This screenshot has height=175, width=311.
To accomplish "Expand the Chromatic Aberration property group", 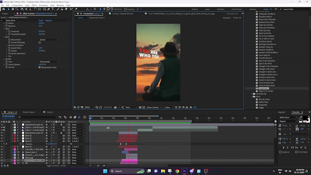I will click(x=7, y=53).
